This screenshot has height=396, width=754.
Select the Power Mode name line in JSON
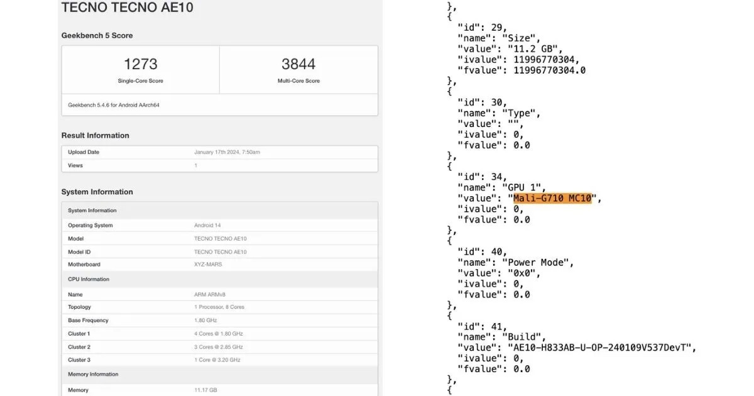515,262
